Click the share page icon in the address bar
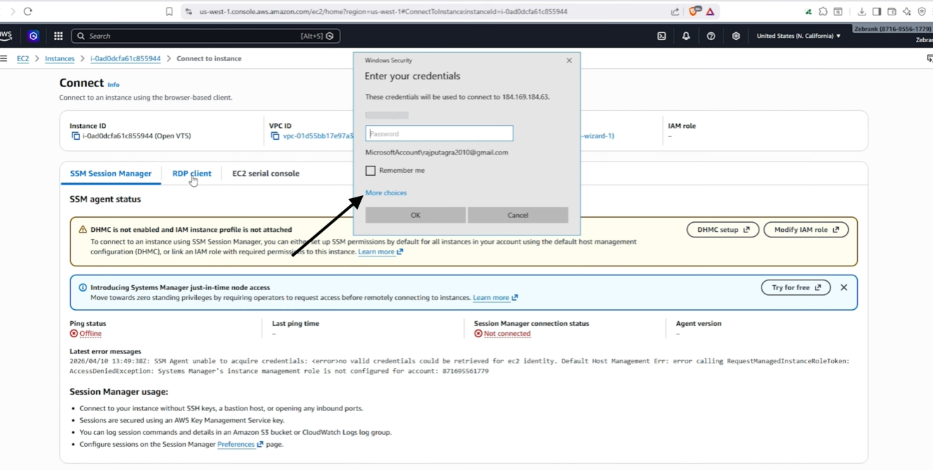The height and width of the screenshot is (470, 933). click(x=675, y=11)
